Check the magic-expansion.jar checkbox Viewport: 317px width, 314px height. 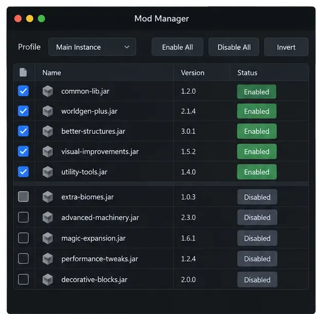23,238
